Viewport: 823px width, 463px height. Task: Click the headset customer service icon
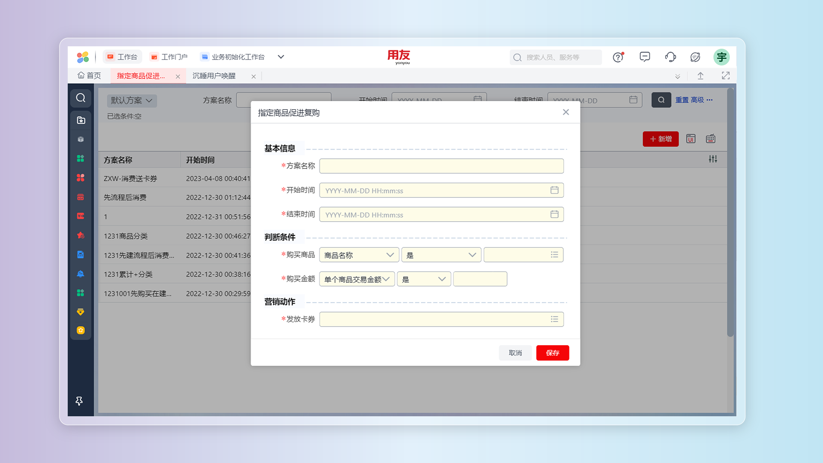(x=670, y=57)
